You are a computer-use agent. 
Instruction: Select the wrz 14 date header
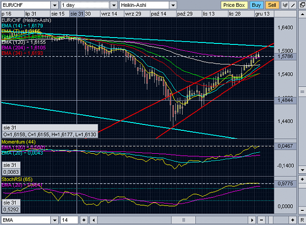[x=109, y=14]
